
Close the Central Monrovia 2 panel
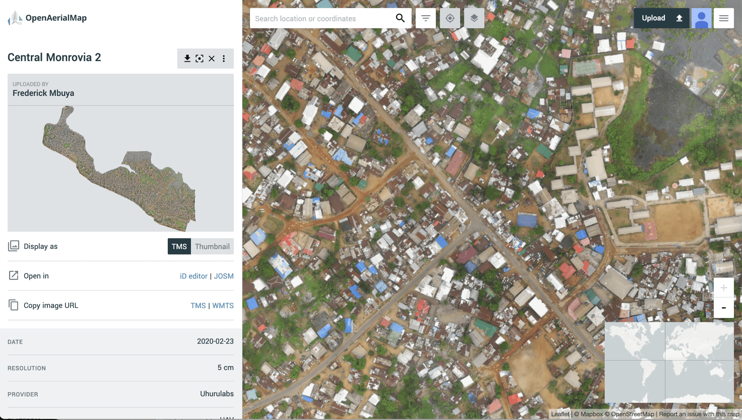(212, 58)
